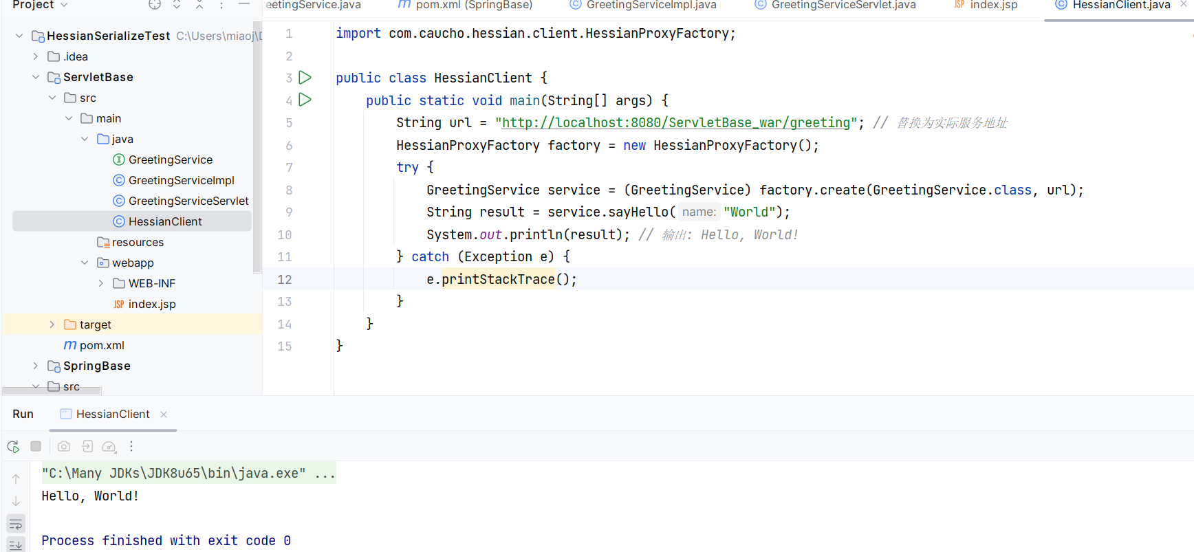The width and height of the screenshot is (1194, 552).
Task: Collapse the ServletBase module node
Action: click(36, 77)
